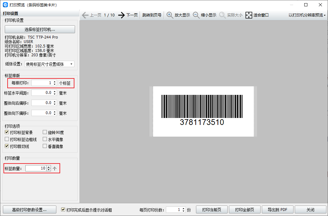
Task: Close window with title bar X
Action: [x=320, y=5]
